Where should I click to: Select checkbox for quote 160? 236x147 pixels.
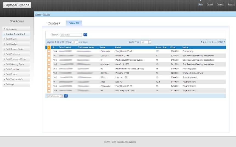coord(49,86)
